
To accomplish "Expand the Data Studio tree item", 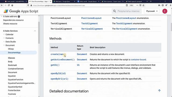I will tap(4, 41).
